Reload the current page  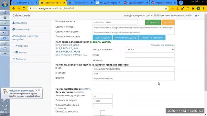click(24, 8)
